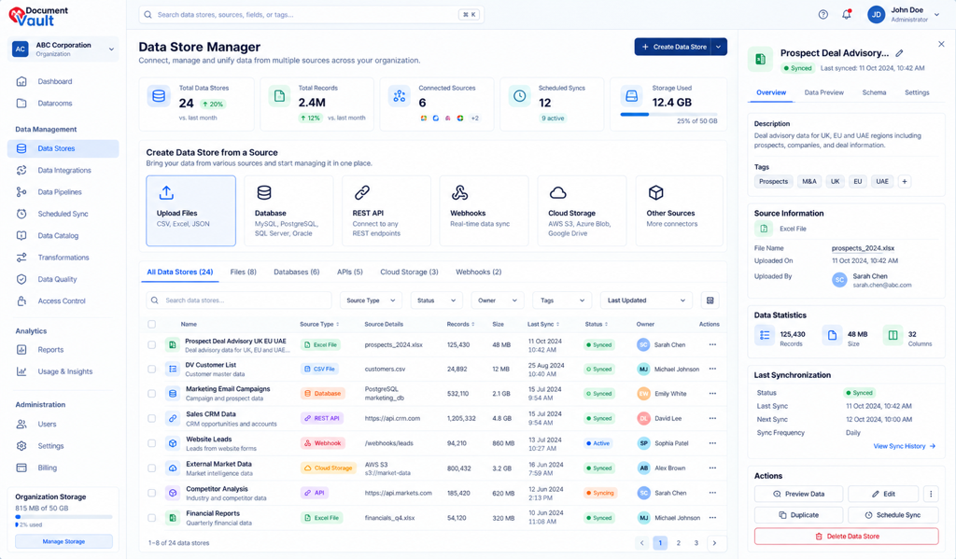This screenshot has width=956, height=559.
Task: Switch to the Cloud Storage (3) tab
Action: click(409, 272)
